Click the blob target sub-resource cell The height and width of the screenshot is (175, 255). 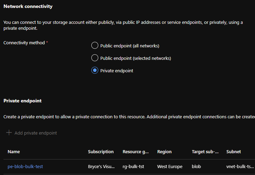196,166
